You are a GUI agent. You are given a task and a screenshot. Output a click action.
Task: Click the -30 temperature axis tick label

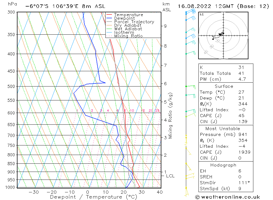pos(34,192)
